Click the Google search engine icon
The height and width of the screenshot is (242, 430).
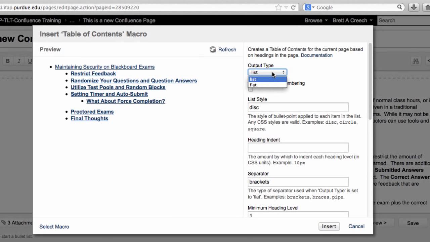point(307,7)
